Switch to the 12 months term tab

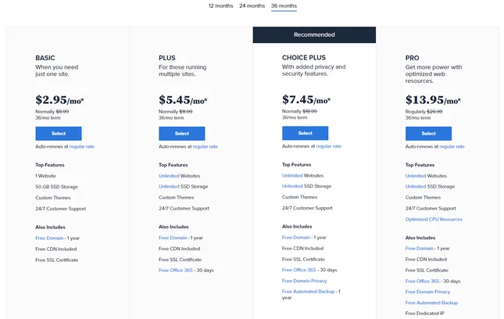[220, 5]
